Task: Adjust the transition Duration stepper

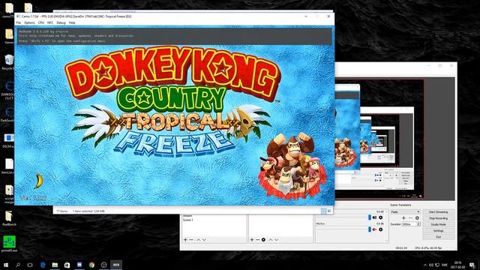Action: 418,224
